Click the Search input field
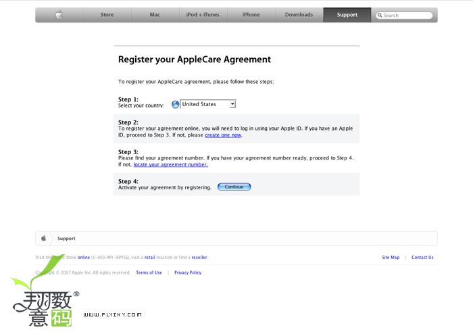 click(404, 15)
